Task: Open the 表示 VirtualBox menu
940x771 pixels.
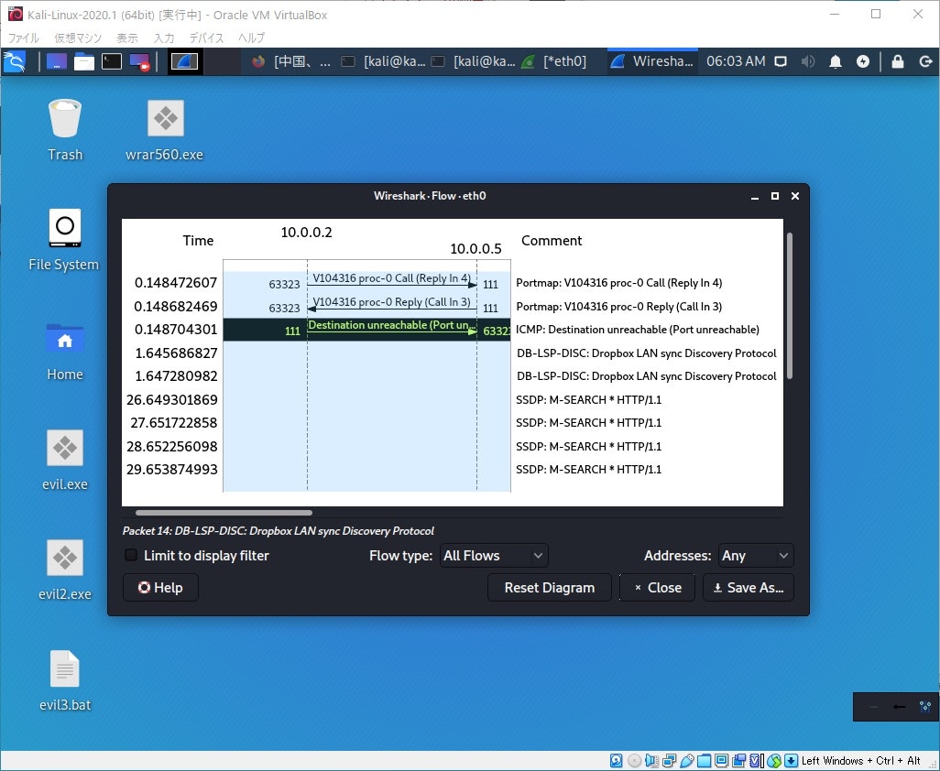Action: (127, 38)
